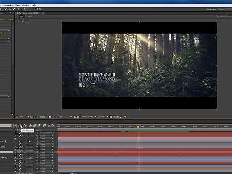Open the Window menu

click(25, 5)
